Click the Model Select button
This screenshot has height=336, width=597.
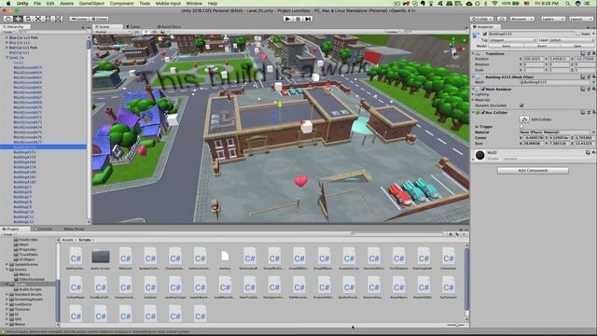pyautogui.click(x=506, y=46)
